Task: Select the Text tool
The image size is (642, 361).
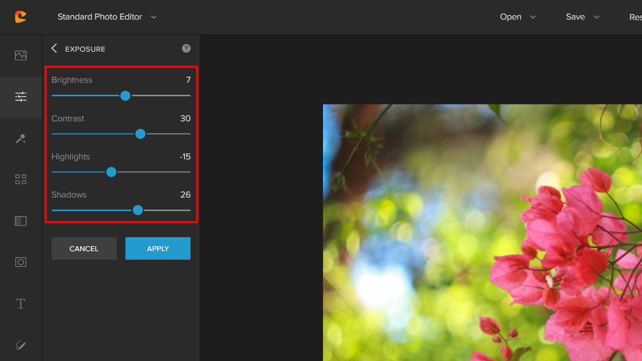Action: click(21, 303)
